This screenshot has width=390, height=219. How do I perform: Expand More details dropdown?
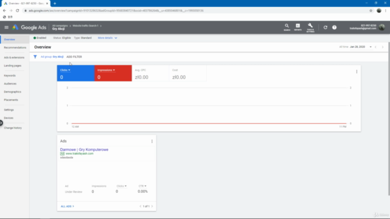click(x=107, y=38)
